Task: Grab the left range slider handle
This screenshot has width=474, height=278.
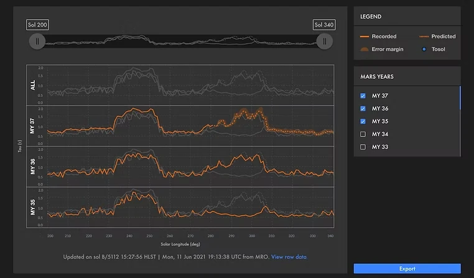Action: pyautogui.click(x=37, y=42)
